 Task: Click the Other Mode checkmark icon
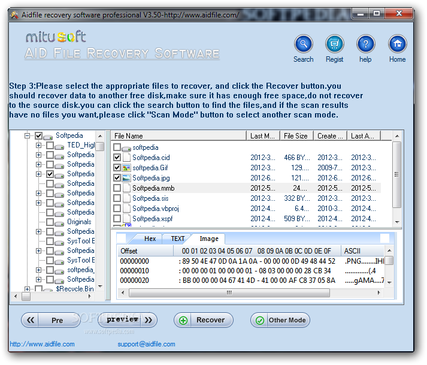click(x=260, y=320)
